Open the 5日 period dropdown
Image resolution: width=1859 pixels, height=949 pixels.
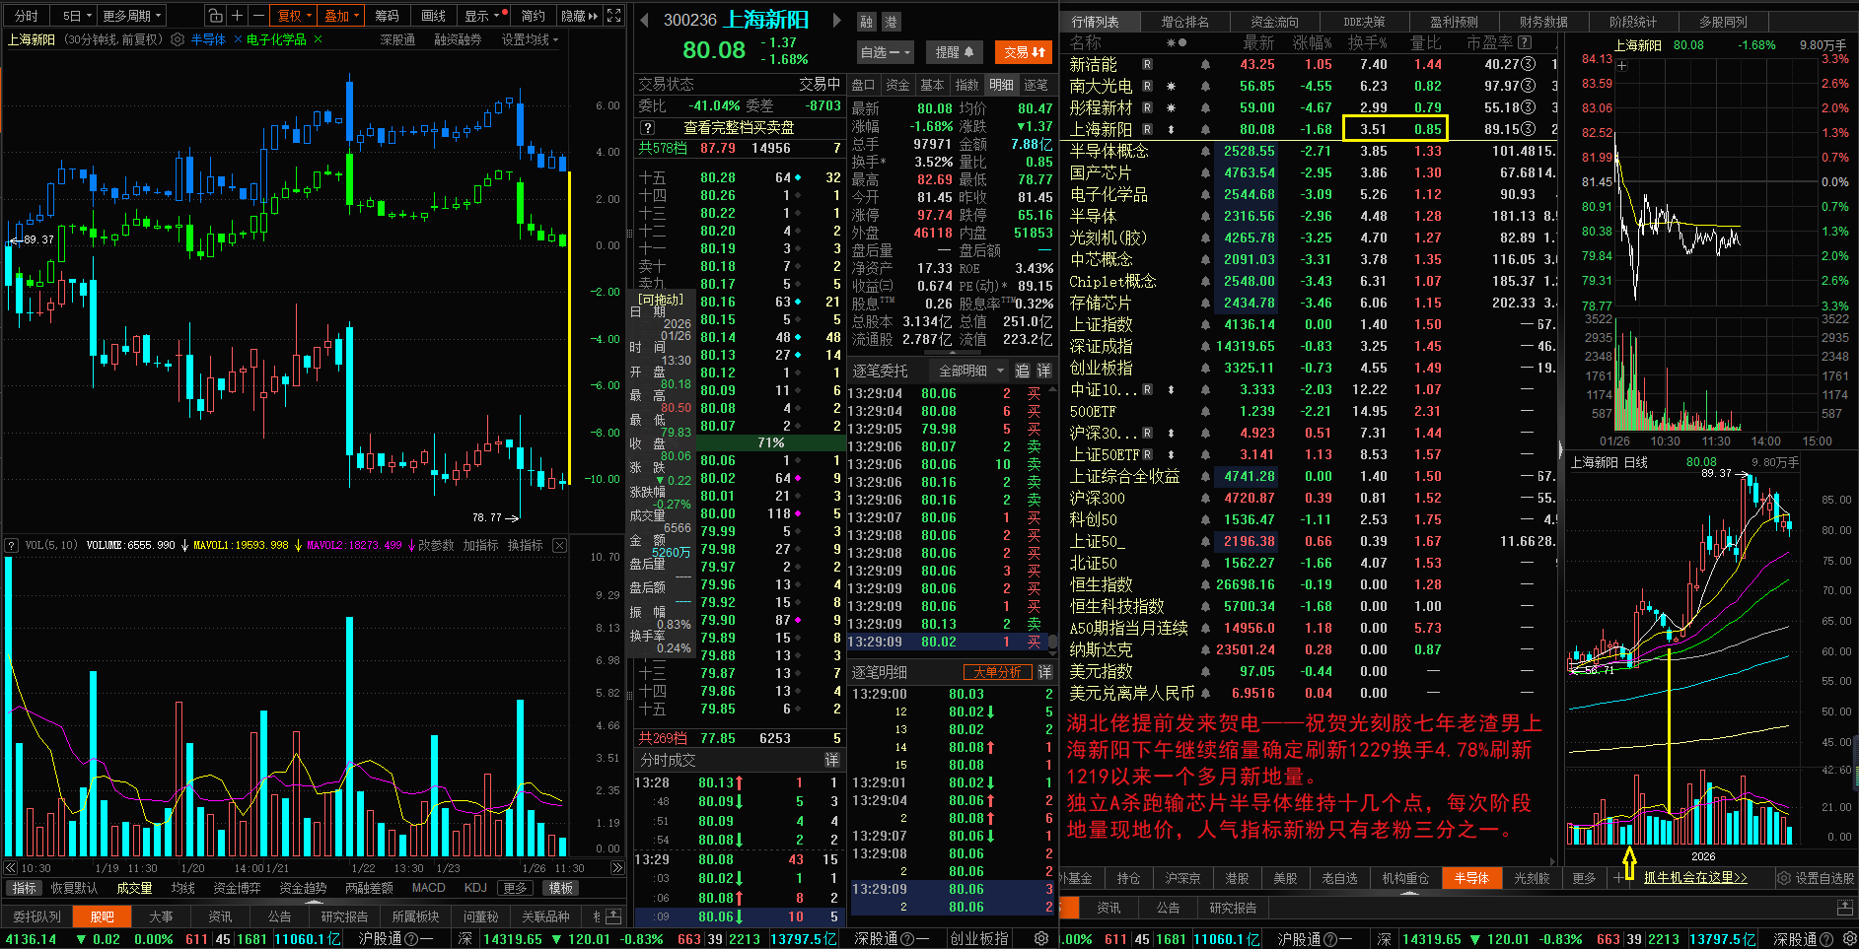77,16
